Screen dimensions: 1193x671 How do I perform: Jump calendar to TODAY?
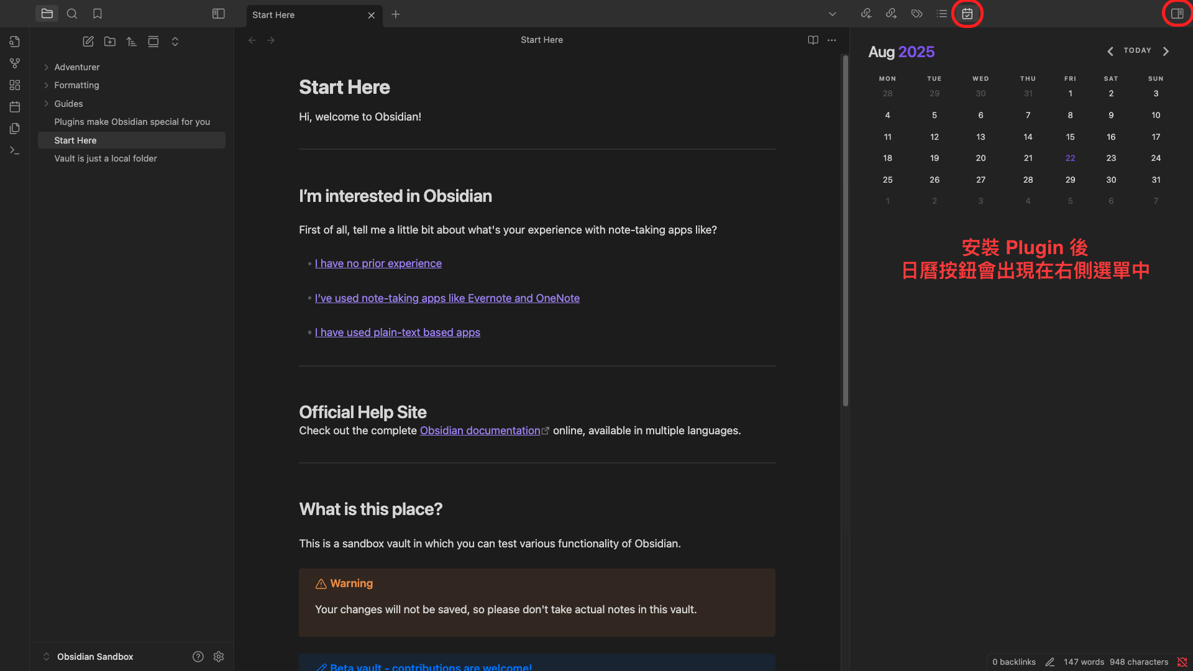click(x=1138, y=50)
